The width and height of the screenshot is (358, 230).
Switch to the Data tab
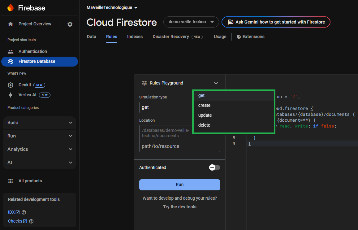point(92,37)
